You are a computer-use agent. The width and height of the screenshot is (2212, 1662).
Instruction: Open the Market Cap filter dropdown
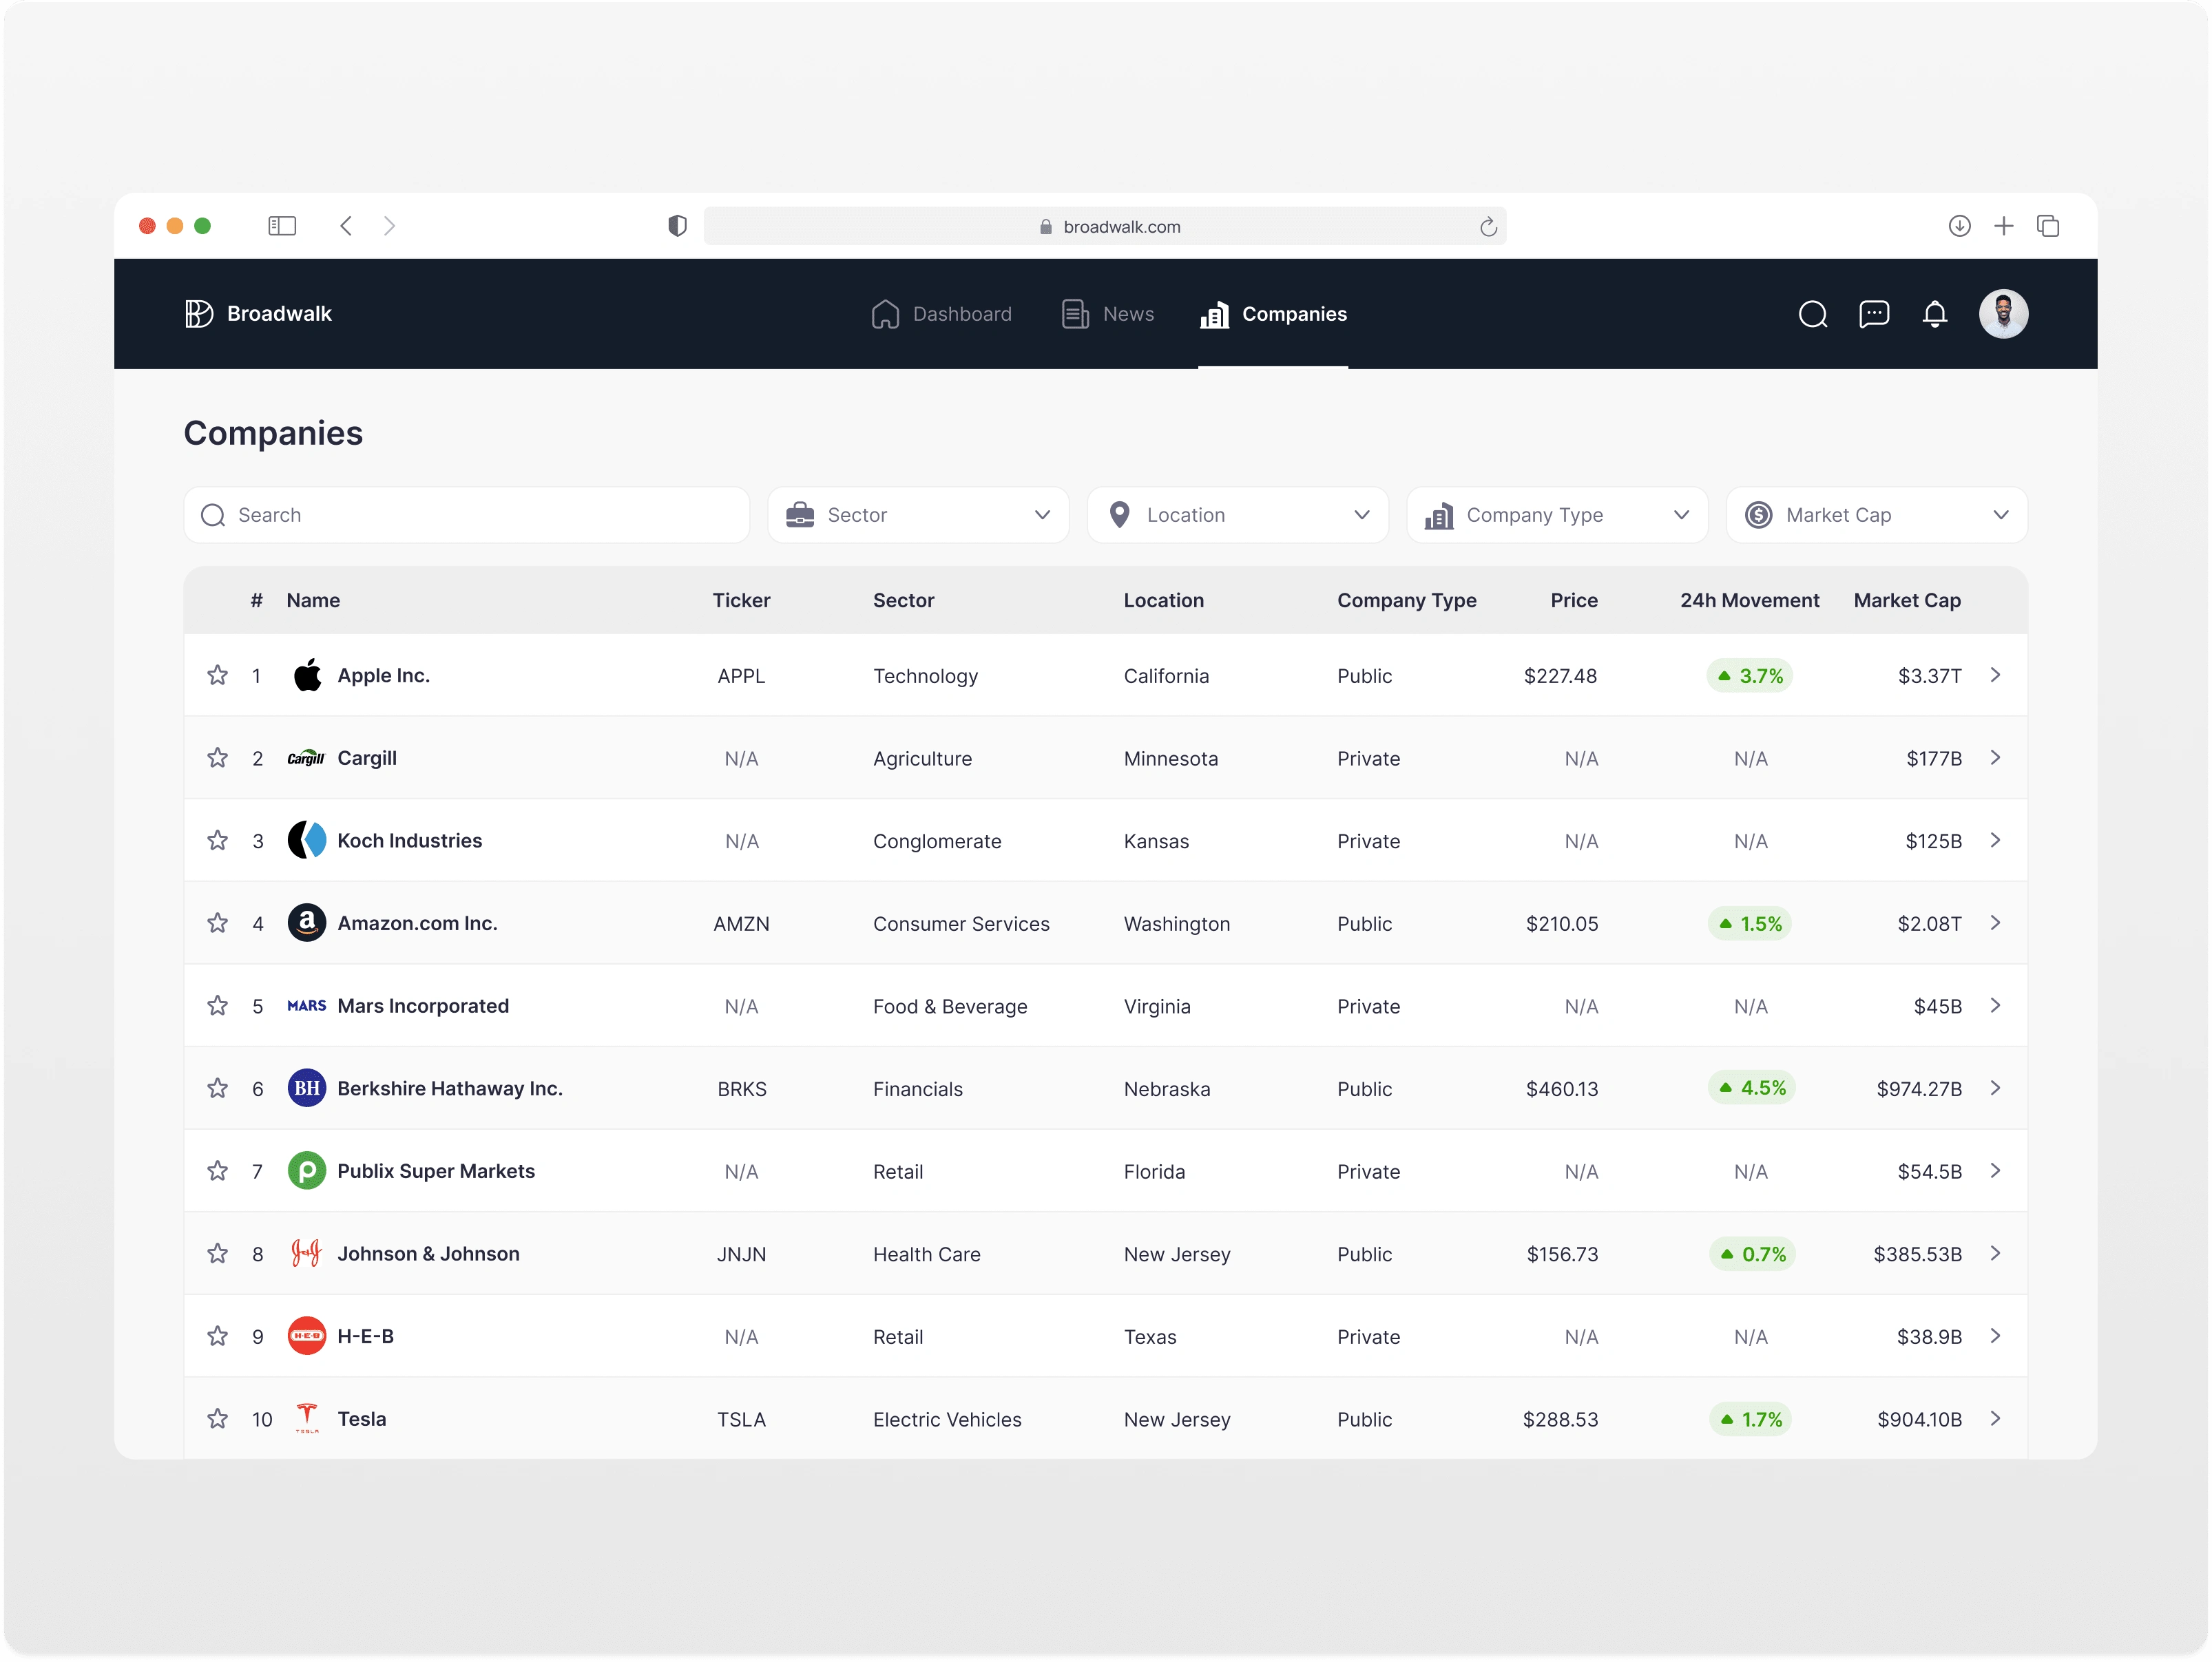(1876, 515)
